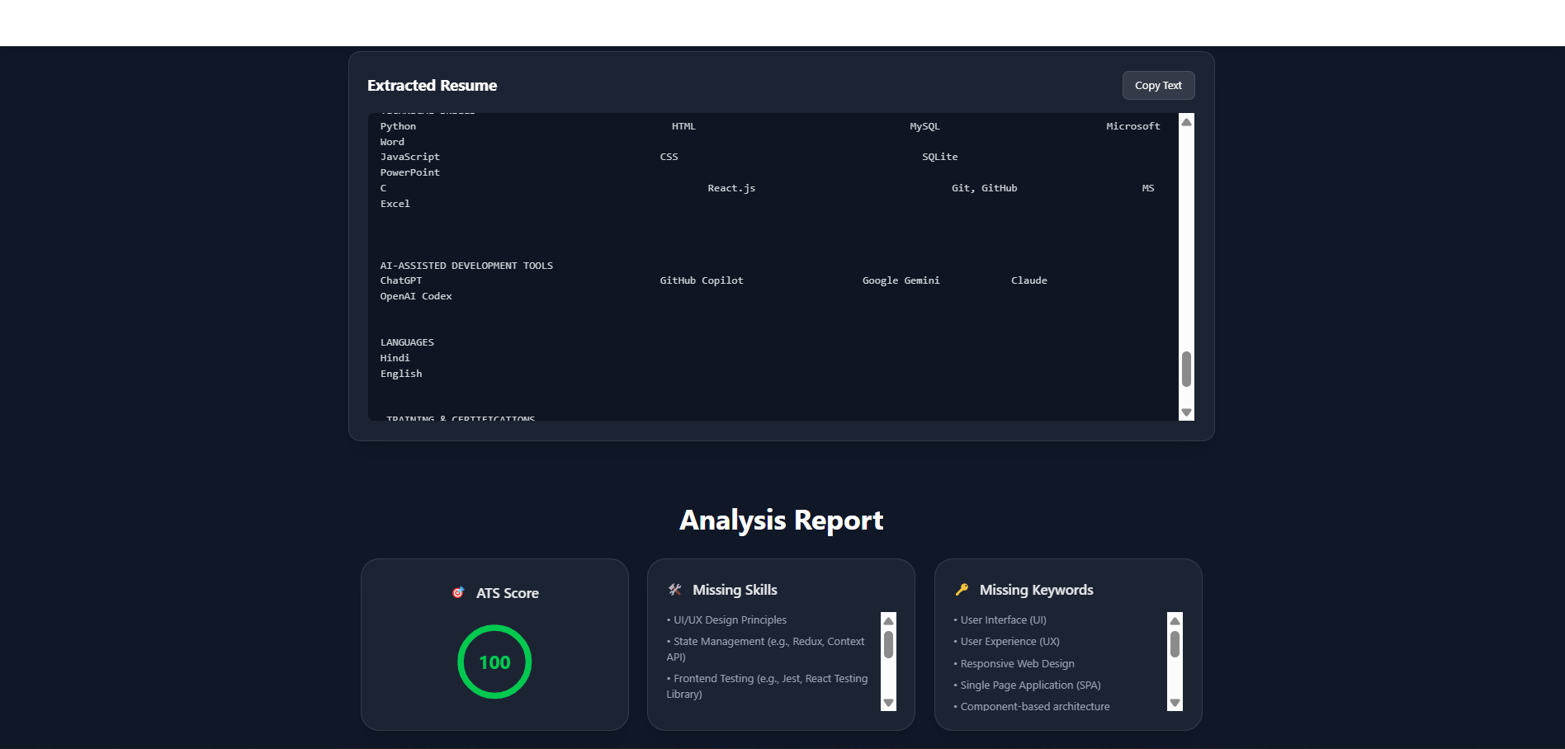Click the Missing Skills tools icon
This screenshot has height=749, width=1565.
[x=674, y=590]
